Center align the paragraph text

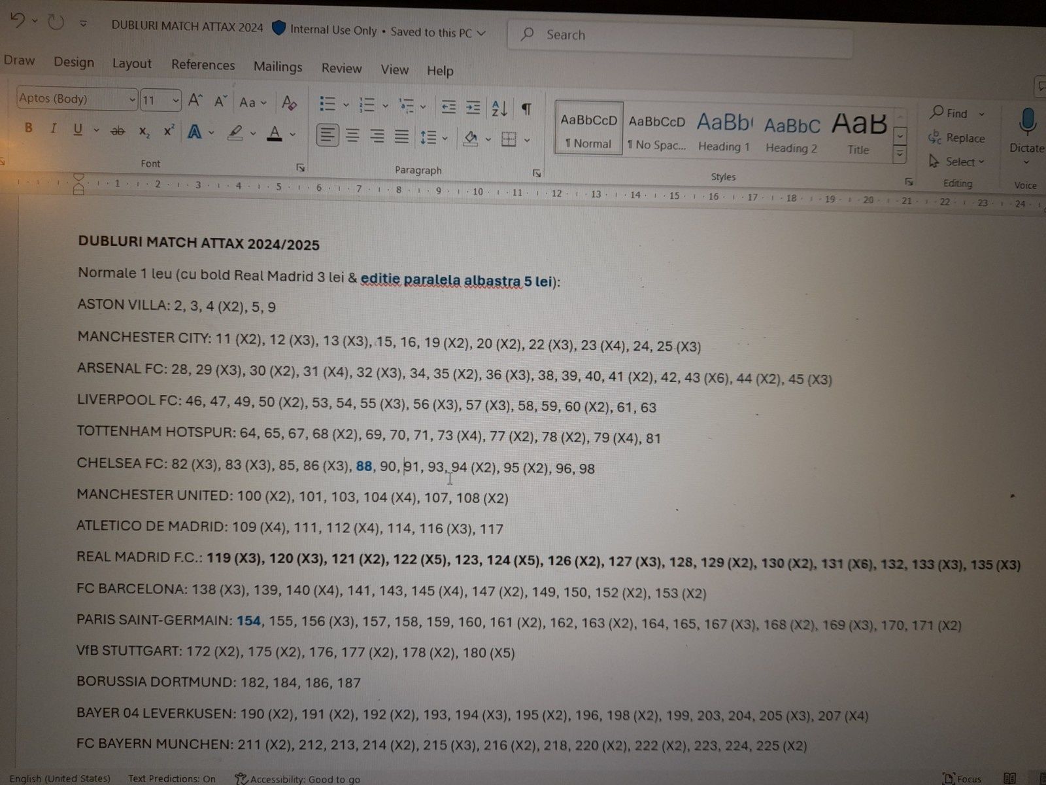point(352,135)
